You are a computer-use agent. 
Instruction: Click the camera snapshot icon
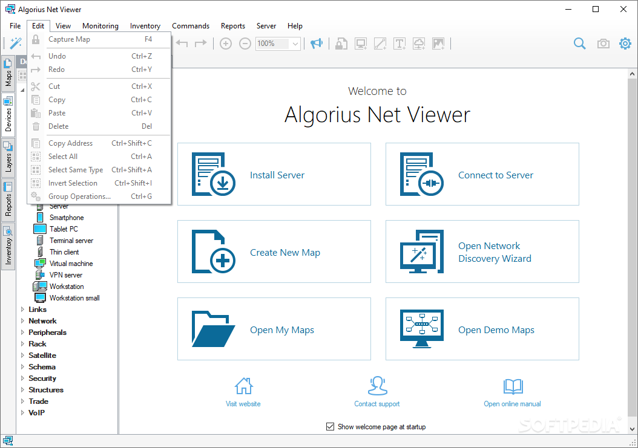(x=603, y=44)
